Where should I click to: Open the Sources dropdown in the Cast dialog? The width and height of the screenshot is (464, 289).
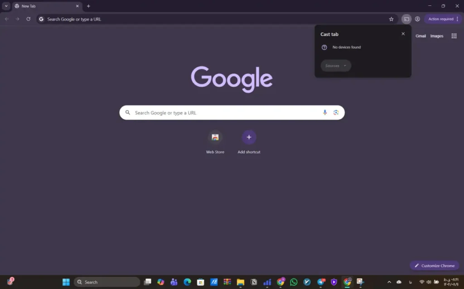click(335, 66)
